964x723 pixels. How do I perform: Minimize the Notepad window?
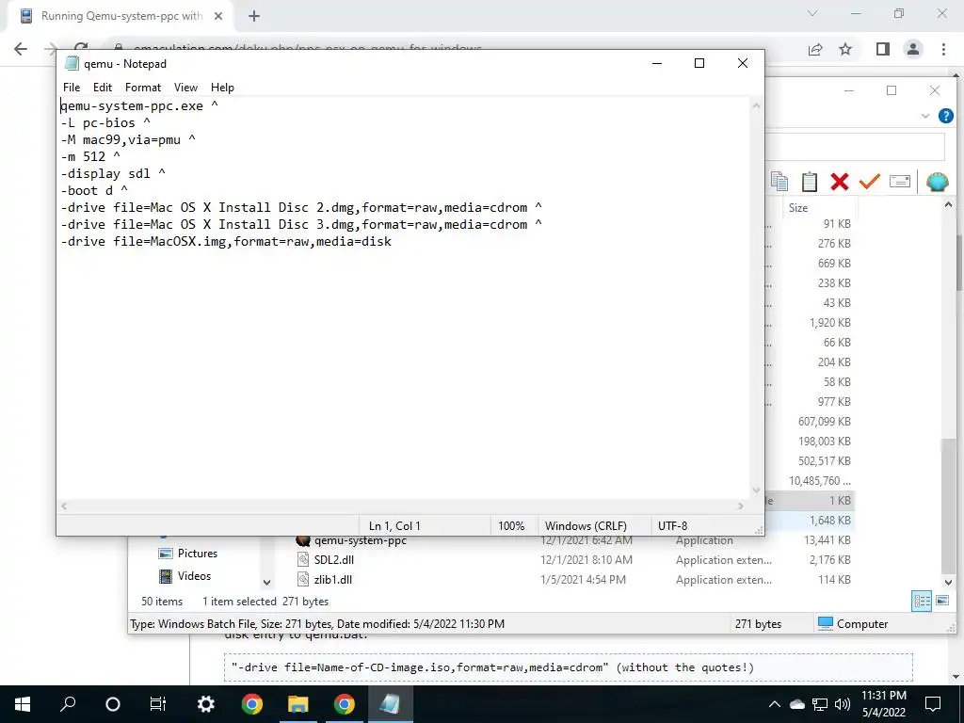[656, 63]
